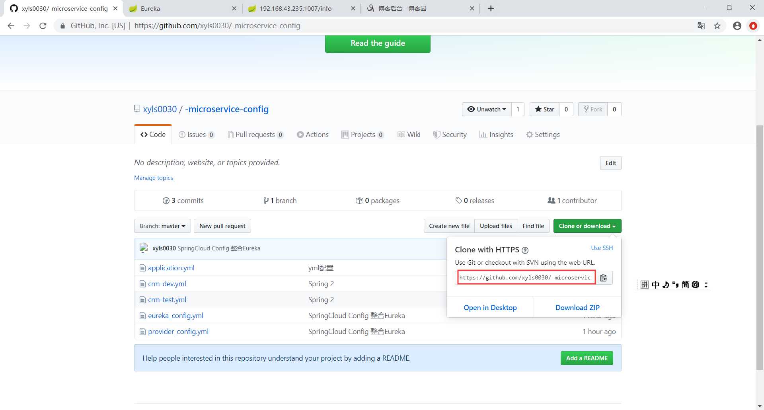Open the Pull requests tab
This screenshot has width=764, height=410.
click(x=255, y=135)
